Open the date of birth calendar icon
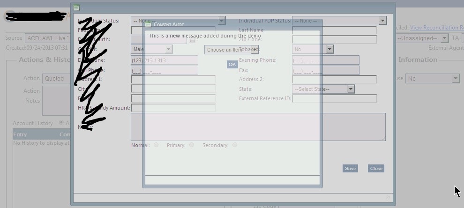The height and width of the screenshot is (208, 464). pyautogui.click(x=192, y=40)
